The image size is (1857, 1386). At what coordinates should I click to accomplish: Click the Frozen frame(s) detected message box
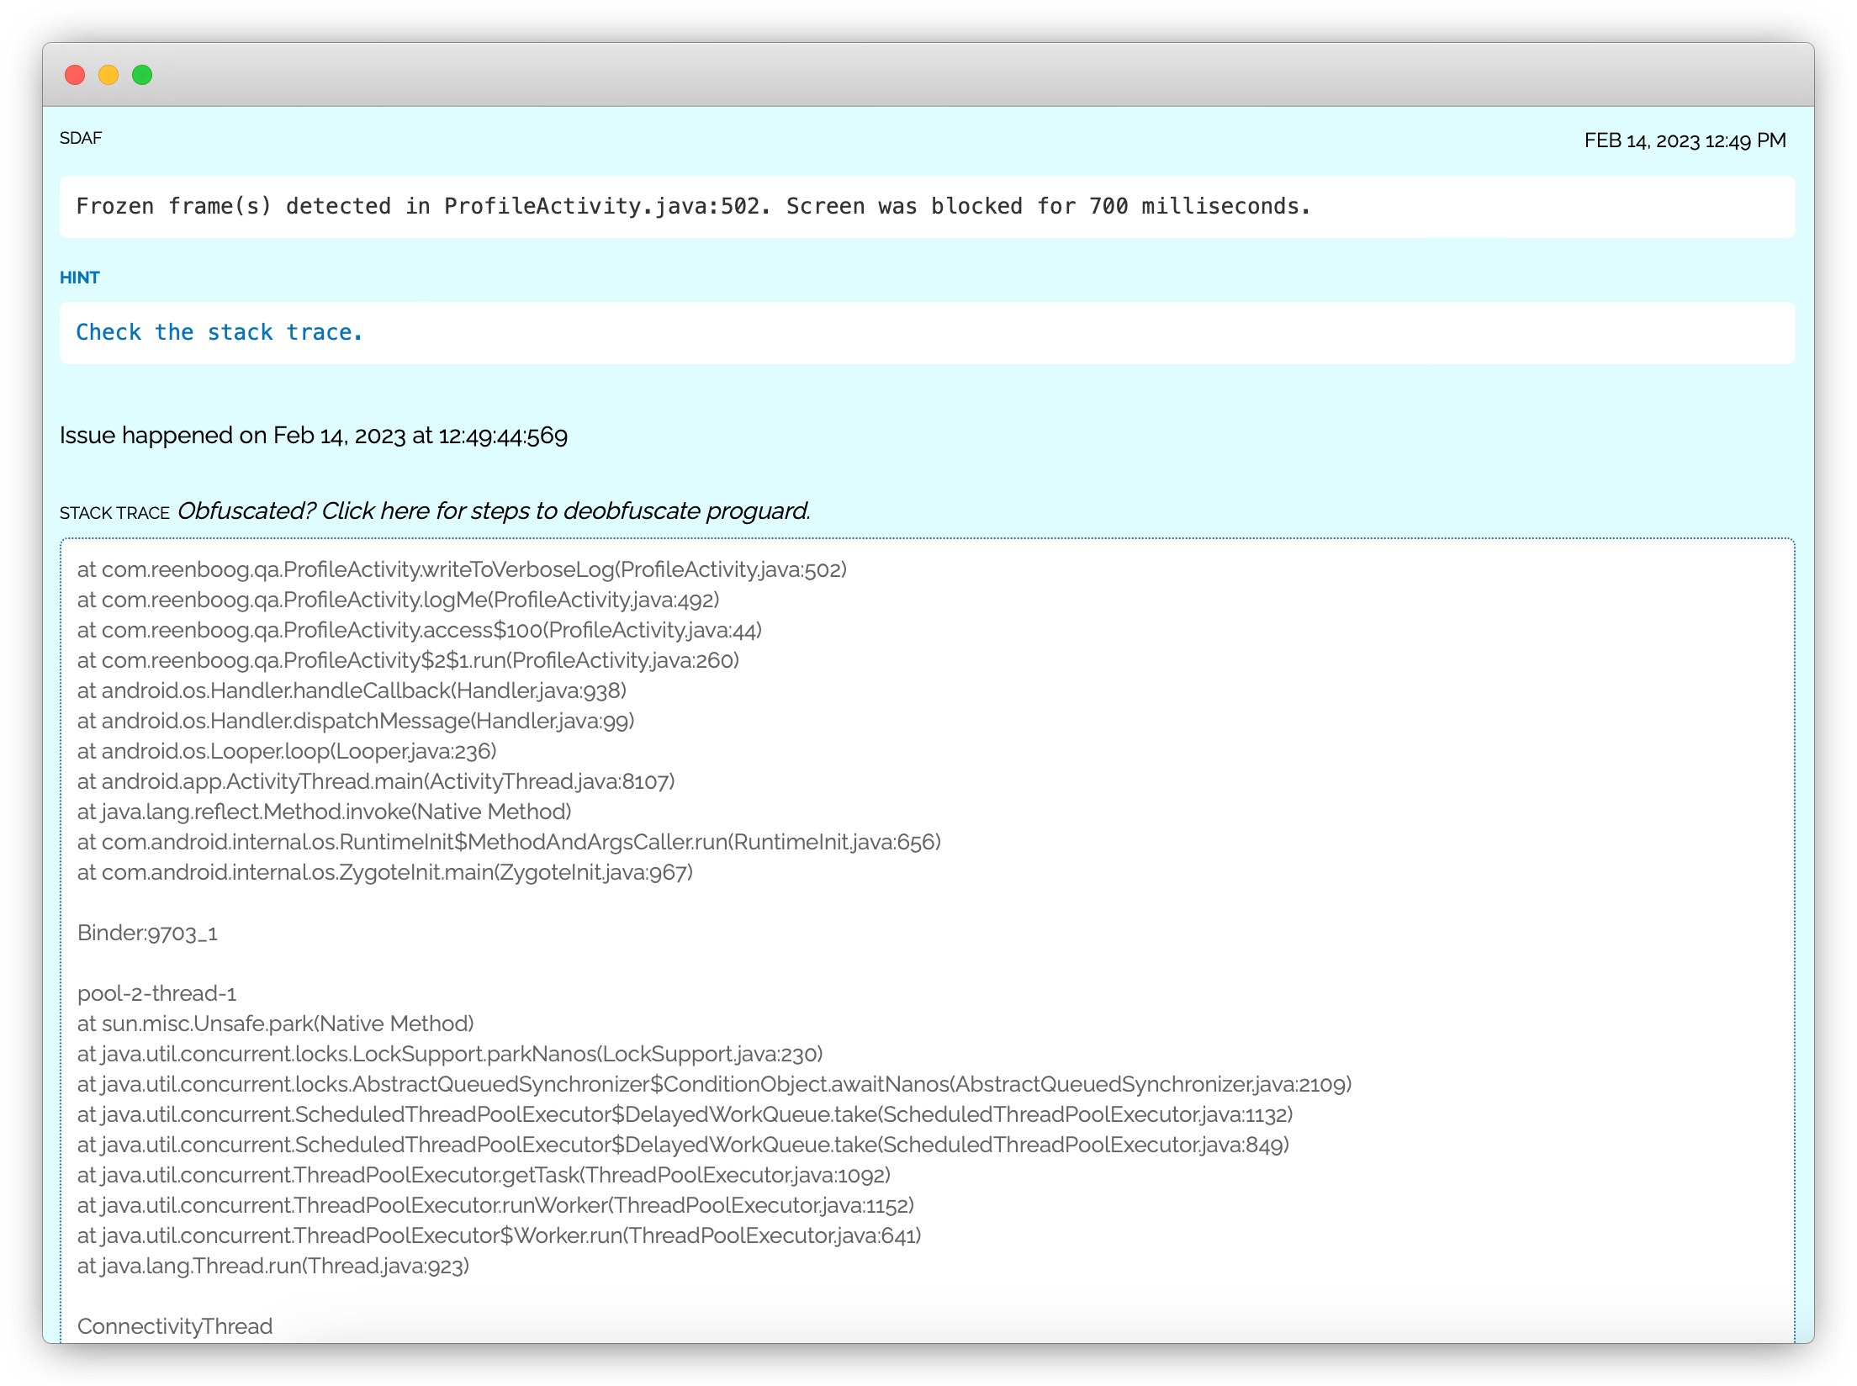(x=692, y=207)
